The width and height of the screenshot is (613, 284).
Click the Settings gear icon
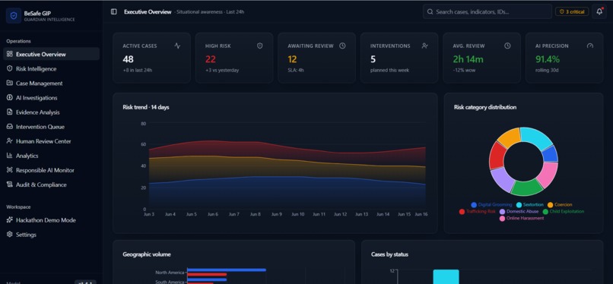[10, 235]
